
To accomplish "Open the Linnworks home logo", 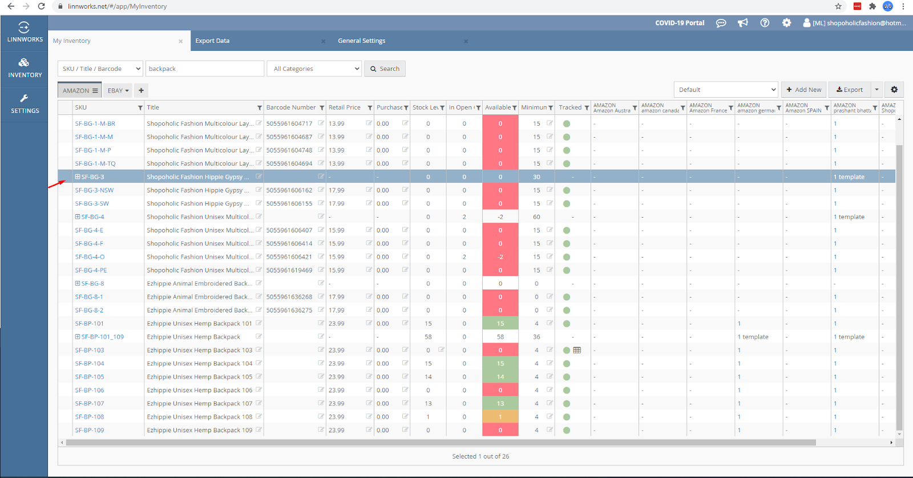I will (x=25, y=32).
